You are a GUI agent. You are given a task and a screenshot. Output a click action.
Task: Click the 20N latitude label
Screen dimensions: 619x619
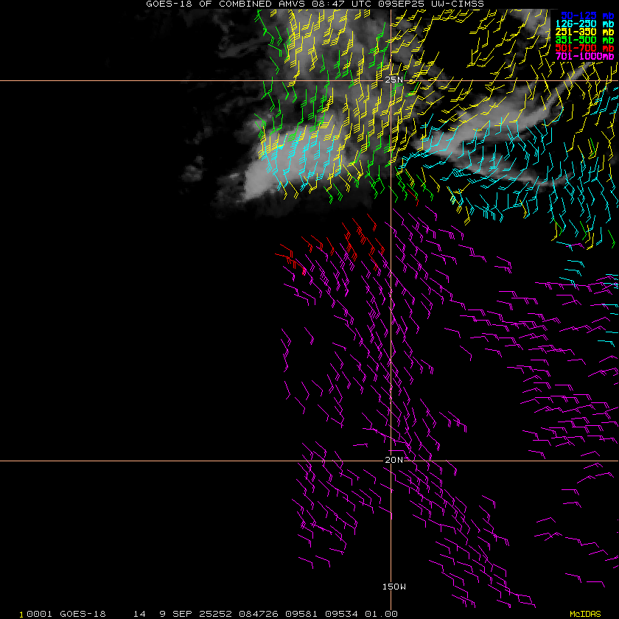394,460
